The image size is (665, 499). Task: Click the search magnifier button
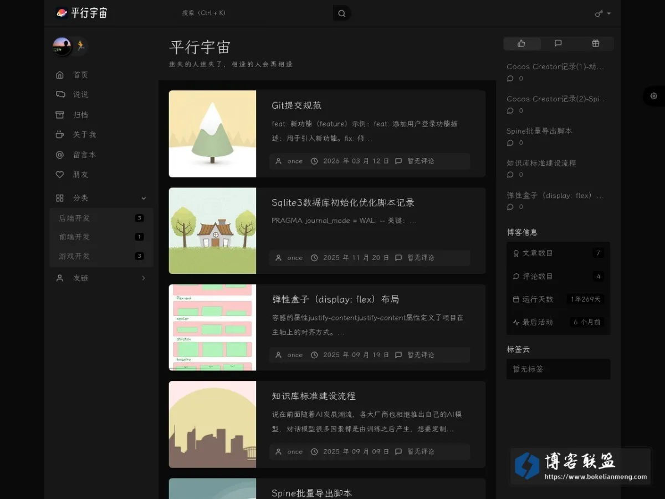tap(341, 13)
